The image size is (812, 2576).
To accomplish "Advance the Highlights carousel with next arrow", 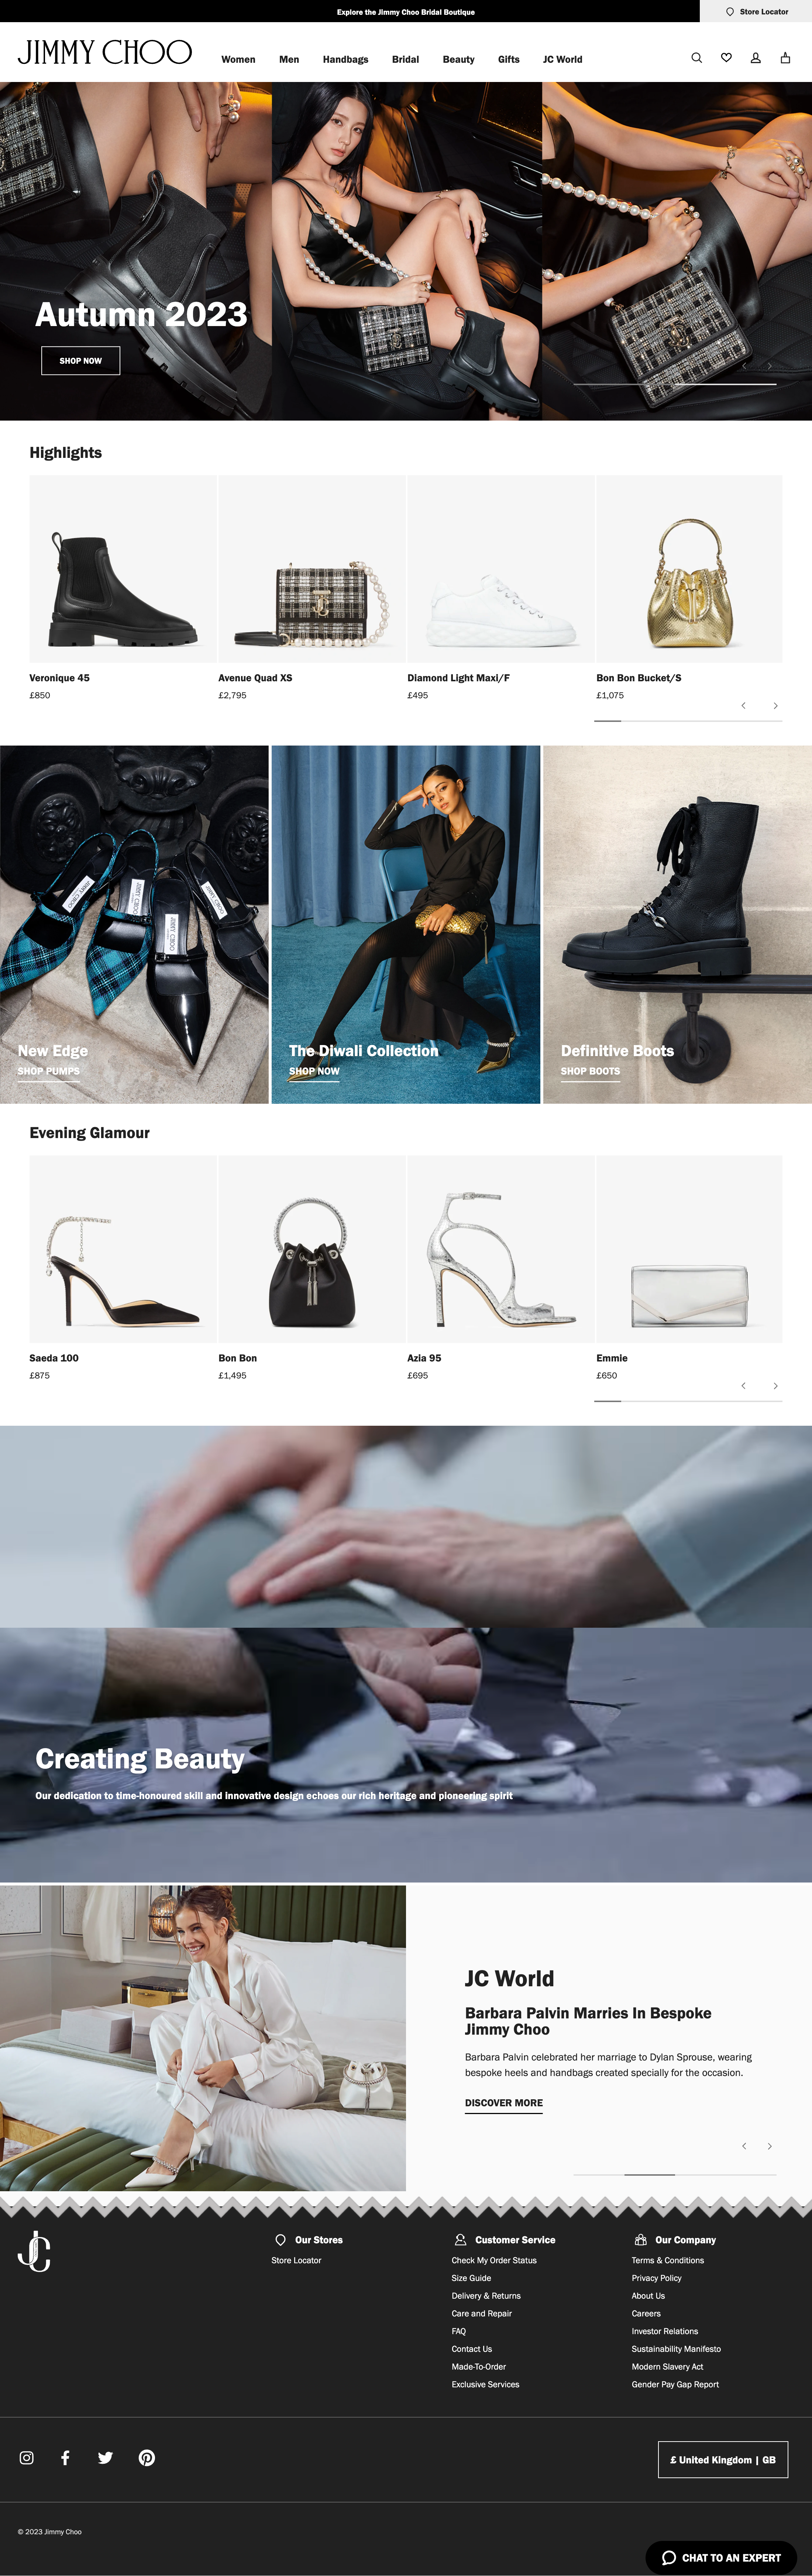I will coord(775,706).
